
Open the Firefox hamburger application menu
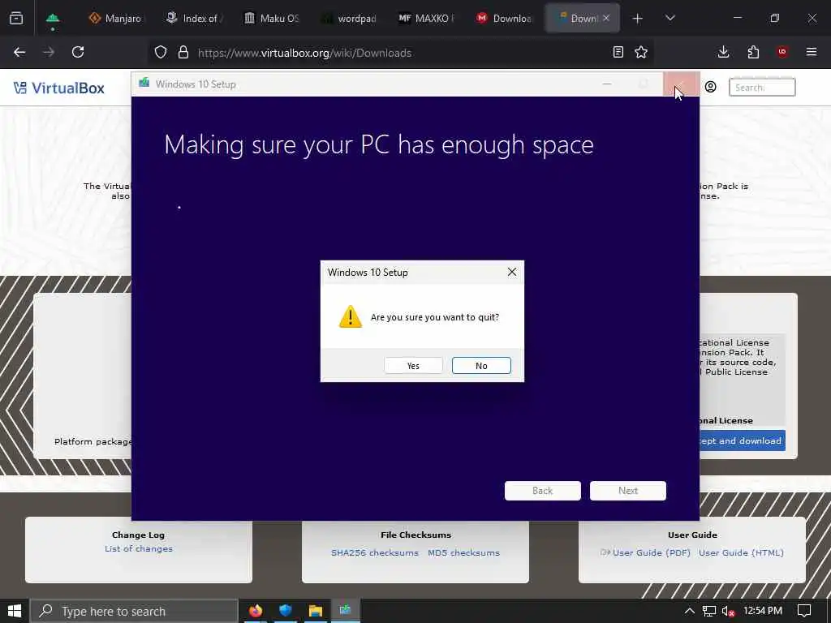[812, 52]
